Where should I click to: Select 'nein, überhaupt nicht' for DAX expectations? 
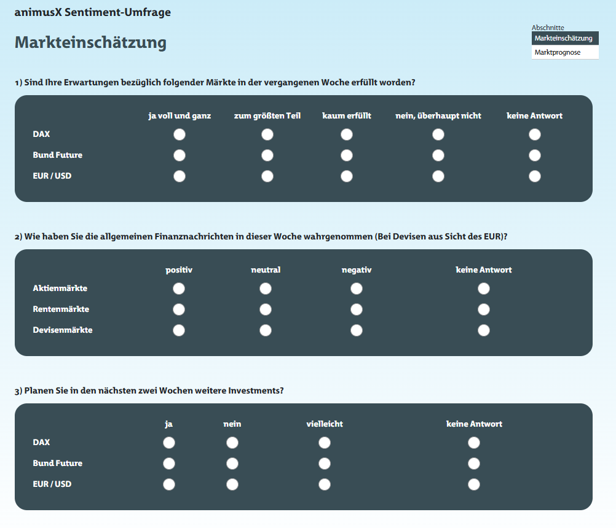click(438, 134)
